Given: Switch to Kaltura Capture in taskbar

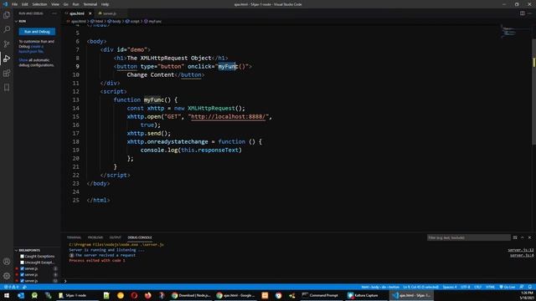Looking at the screenshot, I should pyautogui.click(x=363, y=295).
